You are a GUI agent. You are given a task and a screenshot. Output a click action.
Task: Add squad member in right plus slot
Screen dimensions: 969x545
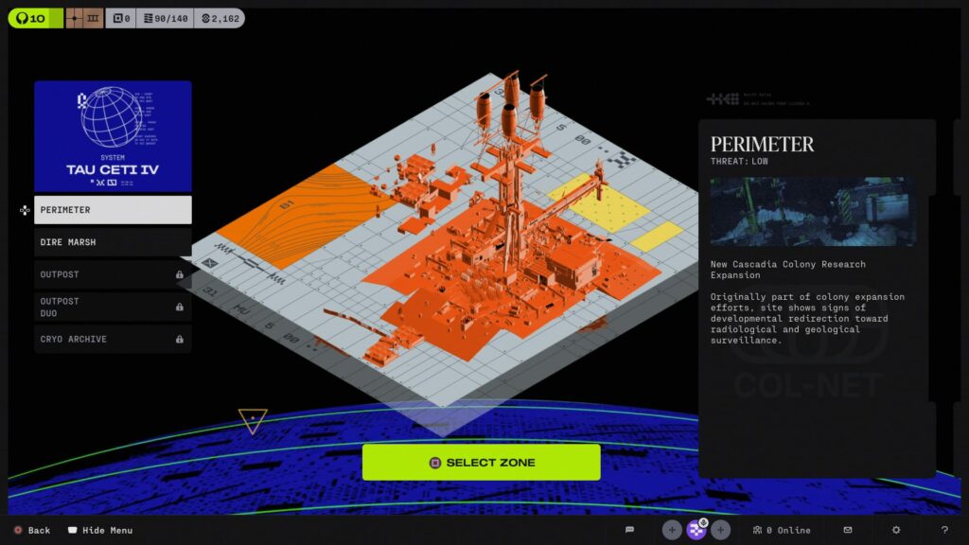tap(721, 530)
